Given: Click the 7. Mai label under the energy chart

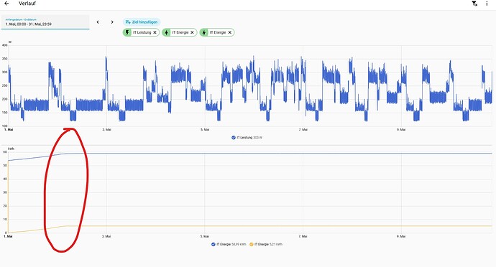Looking at the screenshot, I should pyautogui.click(x=303, y=236).
